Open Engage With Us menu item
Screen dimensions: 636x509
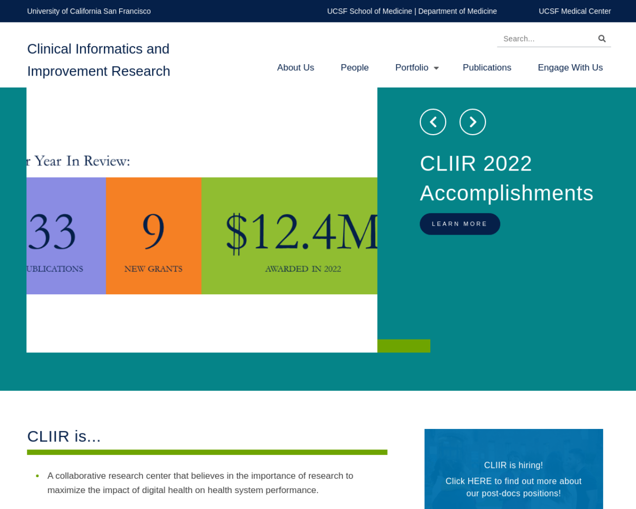tap(570, 68)
